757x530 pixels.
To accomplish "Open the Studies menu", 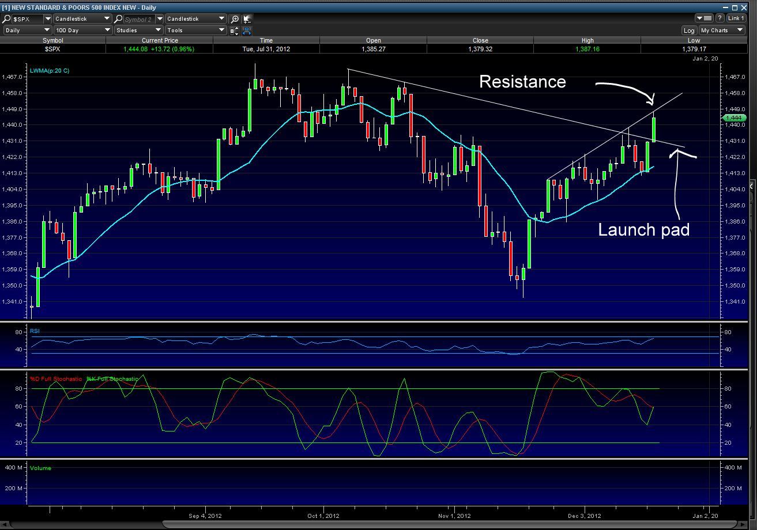I will pos(138,31).
